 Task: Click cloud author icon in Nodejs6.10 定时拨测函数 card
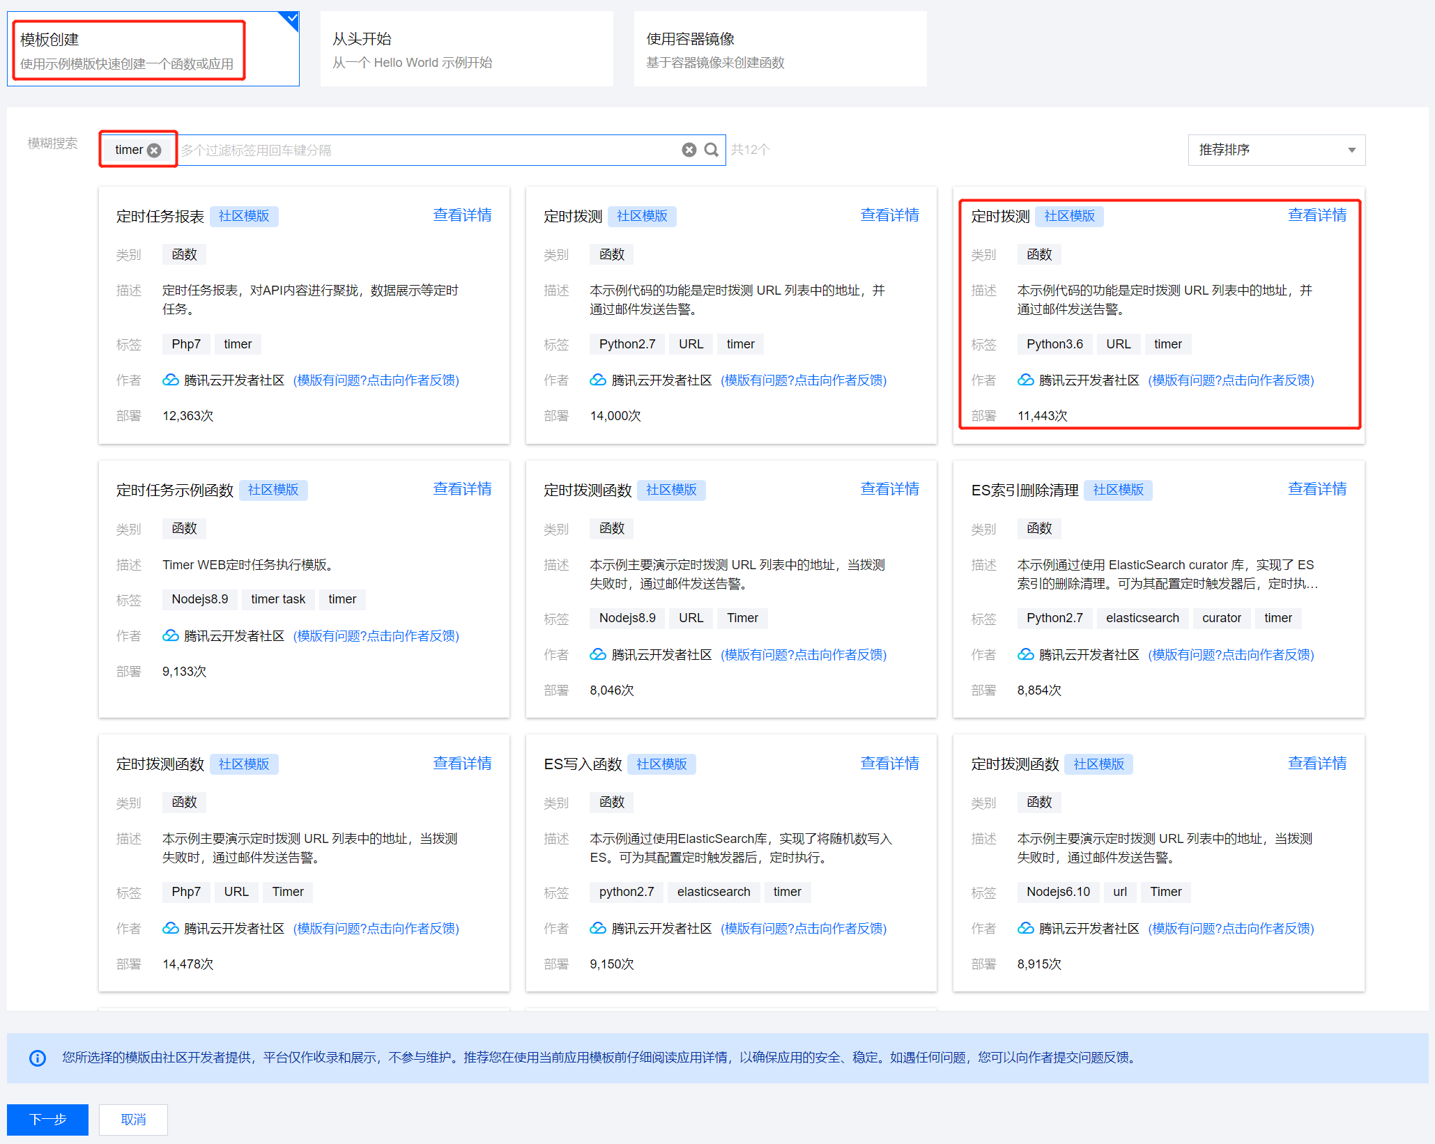point(1026,928)
